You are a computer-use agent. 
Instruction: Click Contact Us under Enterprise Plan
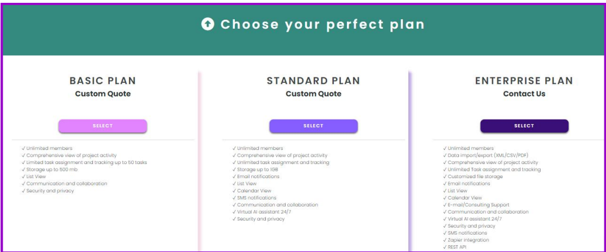pos(524,94)
